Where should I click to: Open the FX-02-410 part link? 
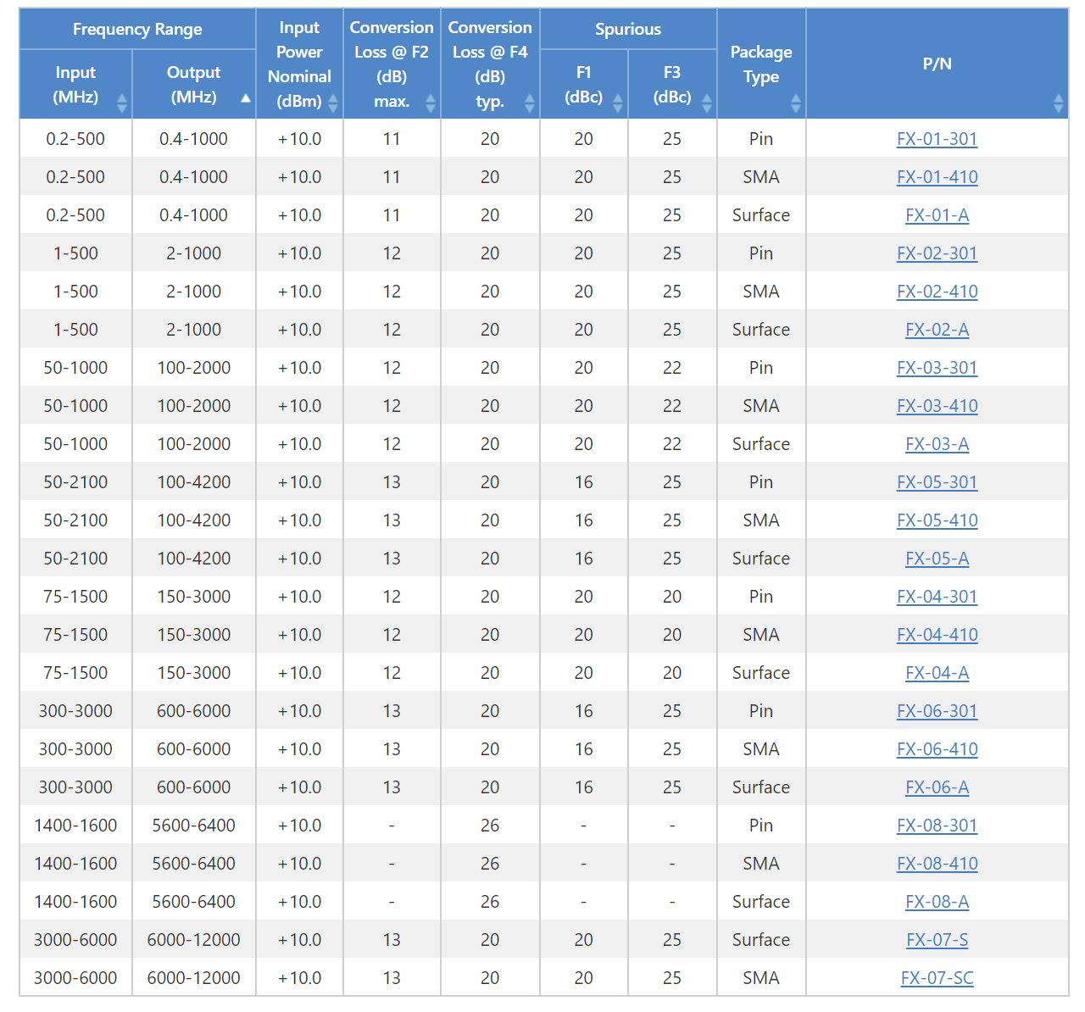(937, 292)
